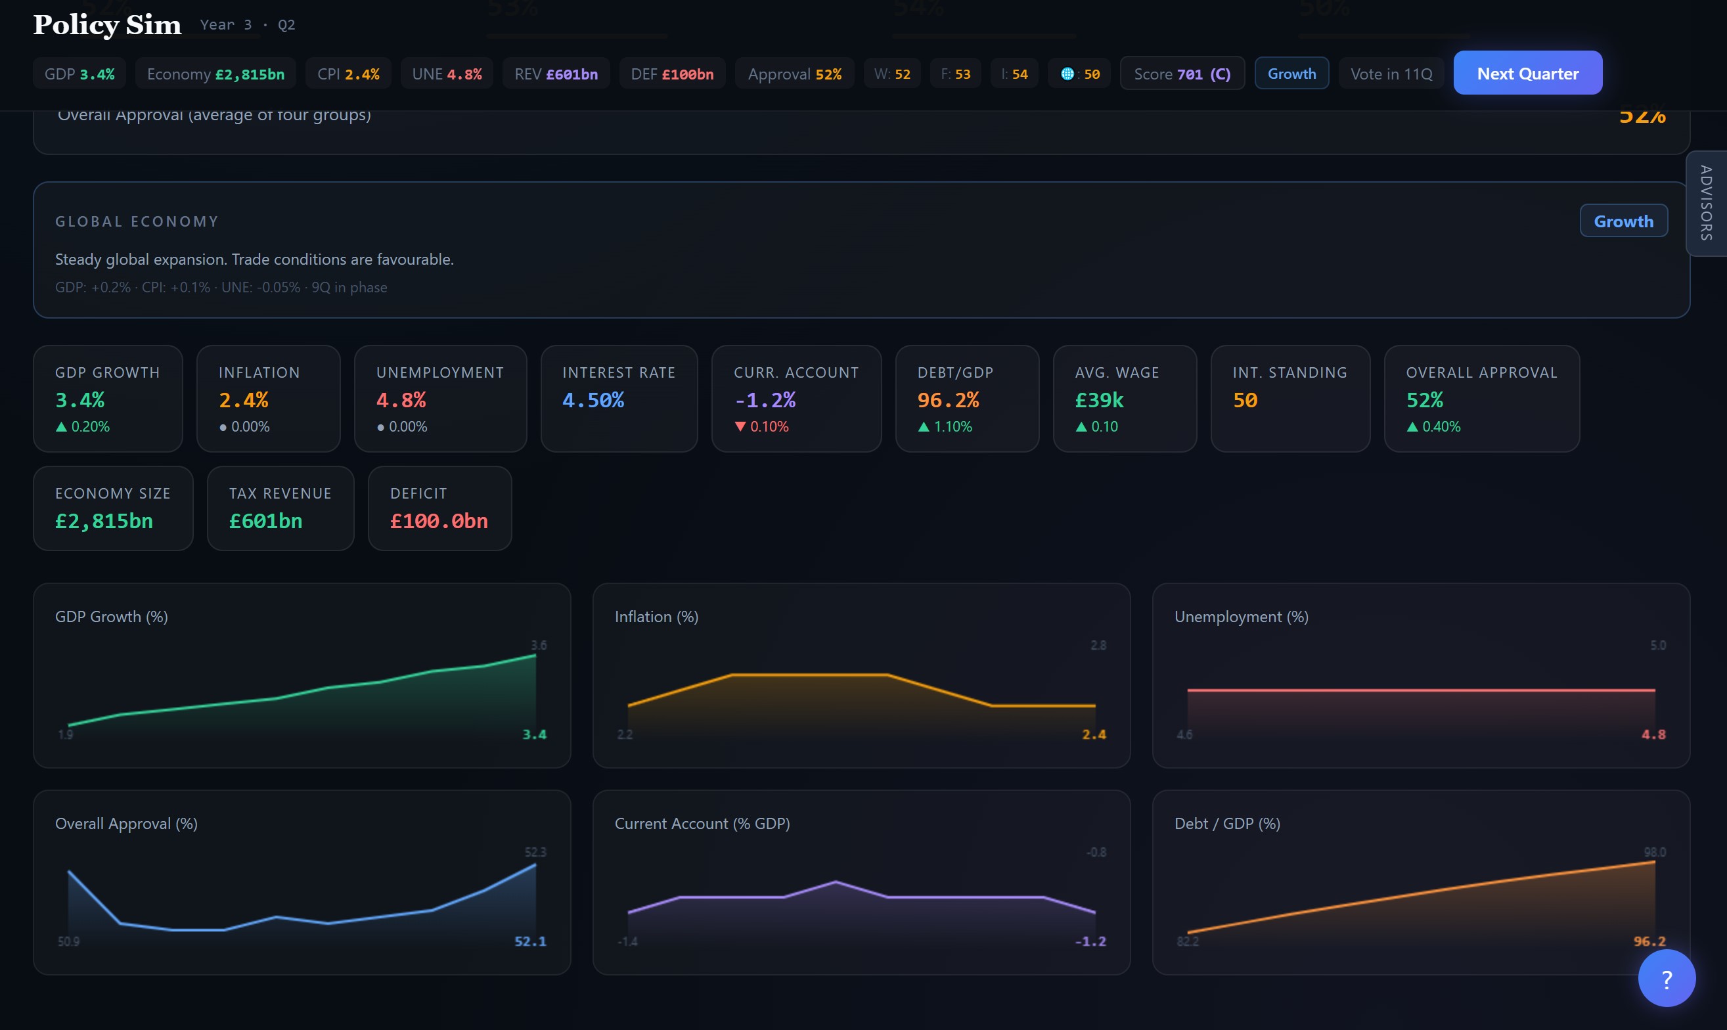
Task: Click the globe icon standing indicator
Action: [x=1067, y=74]
